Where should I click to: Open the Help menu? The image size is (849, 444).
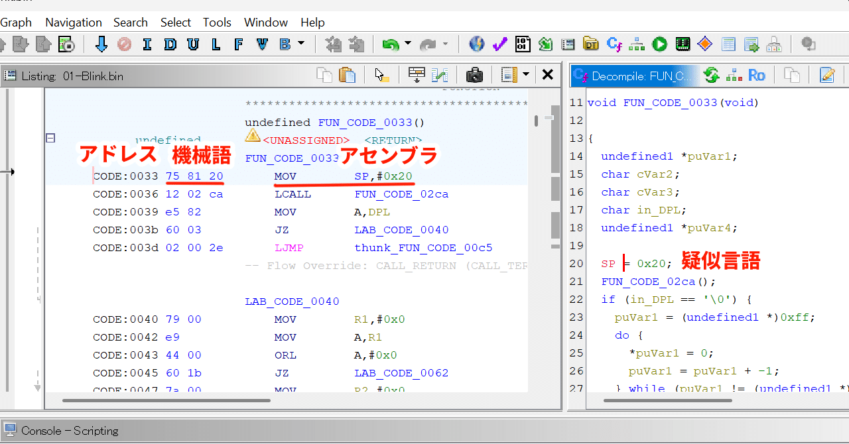coord(312,23)
